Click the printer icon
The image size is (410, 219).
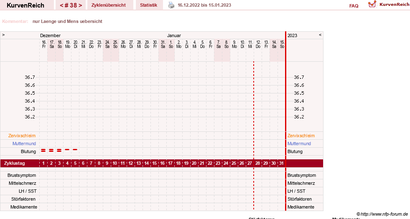(x=171, y=5)
